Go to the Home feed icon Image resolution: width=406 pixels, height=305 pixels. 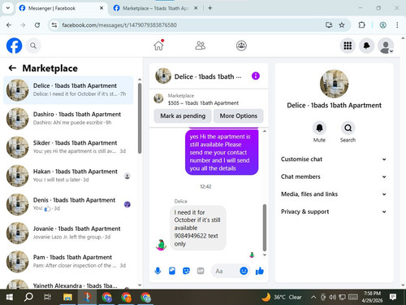click(159, 46)
